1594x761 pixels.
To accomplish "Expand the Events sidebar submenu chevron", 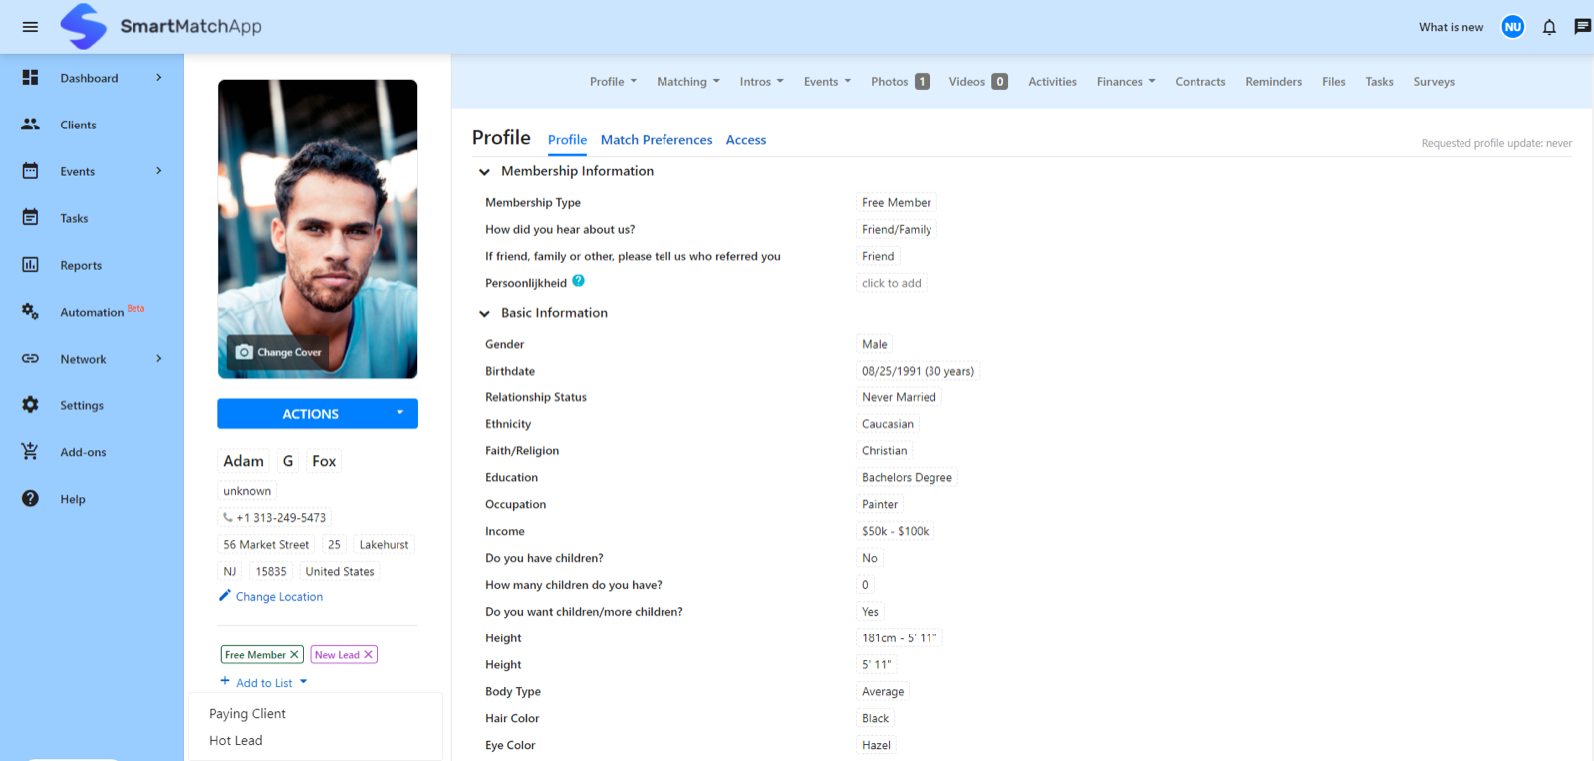I will coord(159,171).
